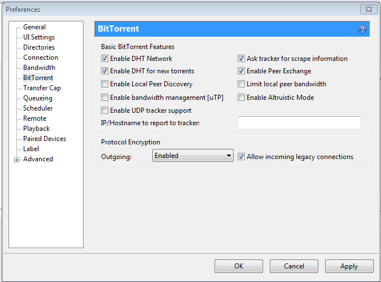381x282 pixels.
Task: Open UI Settings preferences page
Action: point(39,37)
